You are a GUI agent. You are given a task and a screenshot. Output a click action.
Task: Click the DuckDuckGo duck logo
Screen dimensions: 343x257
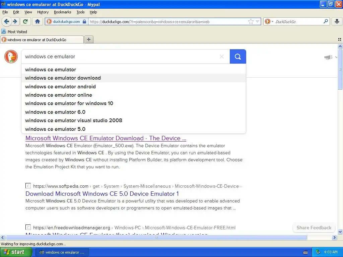[x=11, y=57]
